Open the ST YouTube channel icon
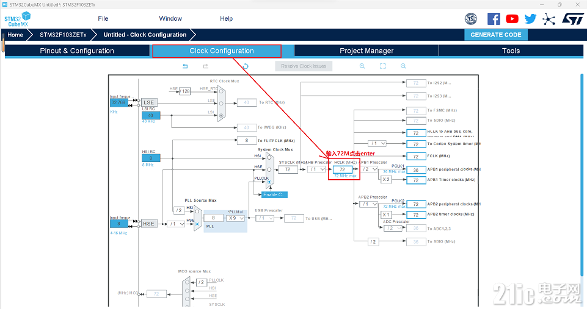The image size is (587, 309). [512, 19]
